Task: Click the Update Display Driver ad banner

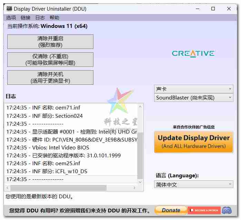Action: [193, 142]
